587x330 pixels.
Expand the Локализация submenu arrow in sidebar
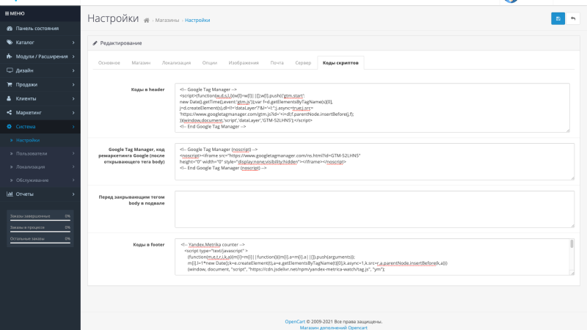click(73, 167)
